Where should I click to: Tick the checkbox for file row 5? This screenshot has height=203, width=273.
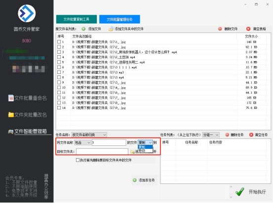(x=59, y=62)
